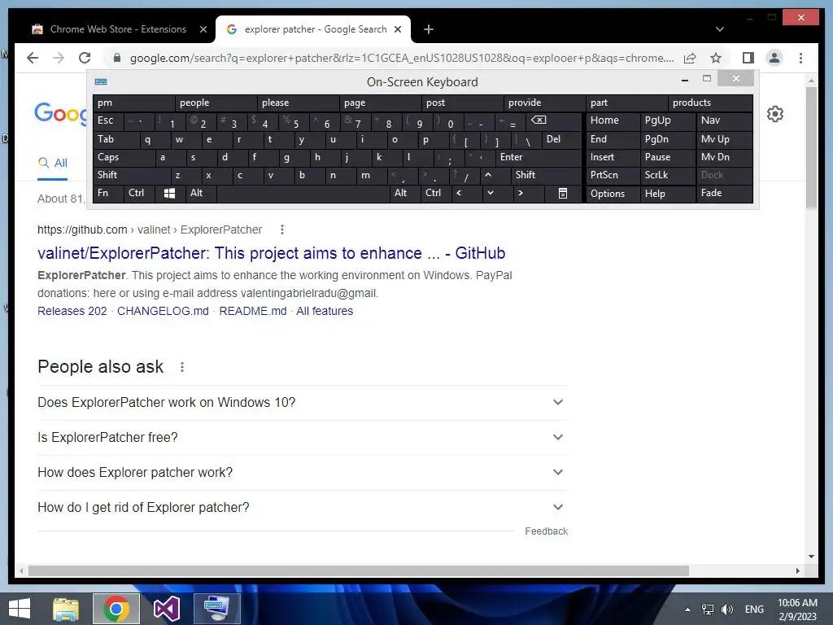Pick the 'please' word suggestion
Screen dimensions: 833x625
tap(298, 103)
